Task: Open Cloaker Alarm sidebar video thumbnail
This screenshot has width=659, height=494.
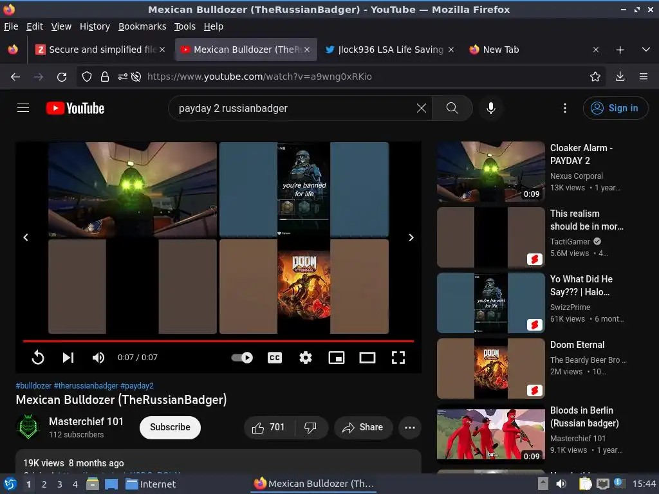Action: point(491,171)
